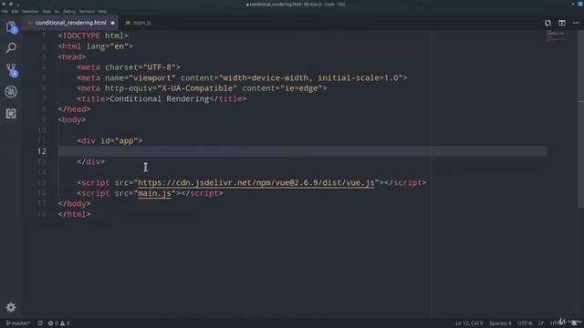Open the Explorer view in activity bar
584x328 pixels.
[x=11, y=26]
